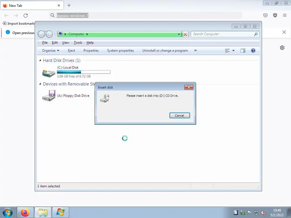Click Firefox back arrow button
The image size is (291, 218).
click(x=6, y=16)
